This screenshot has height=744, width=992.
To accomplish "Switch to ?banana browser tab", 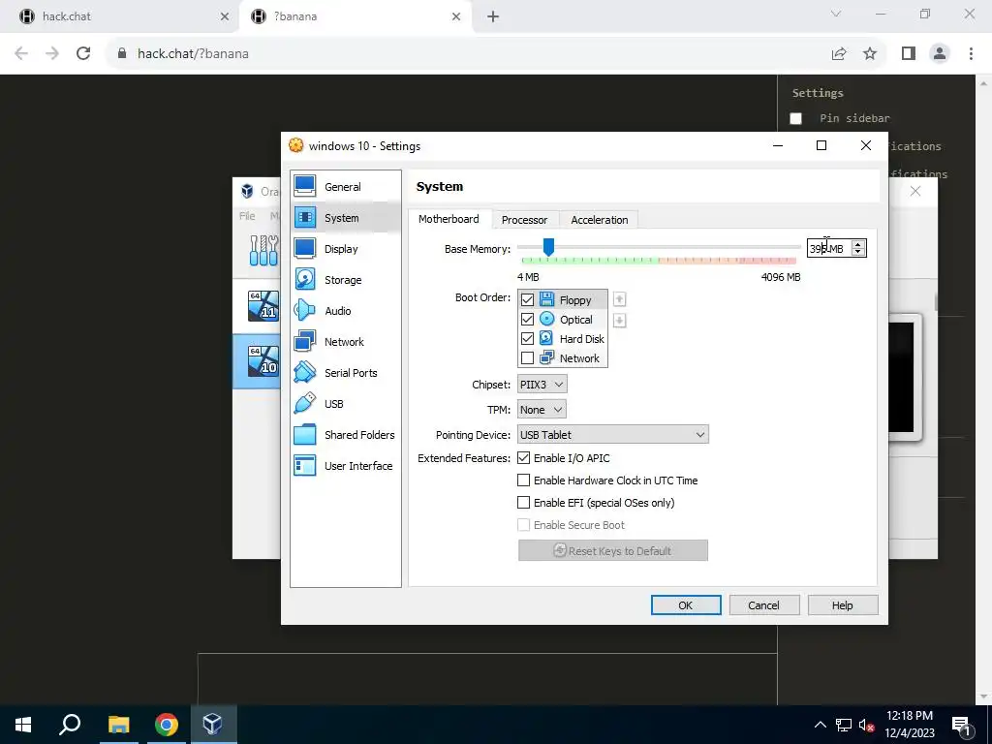I will (355, 16).
